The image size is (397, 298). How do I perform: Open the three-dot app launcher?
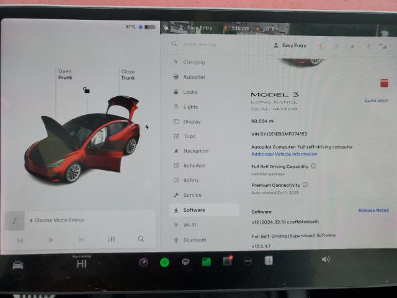[248, 261]
